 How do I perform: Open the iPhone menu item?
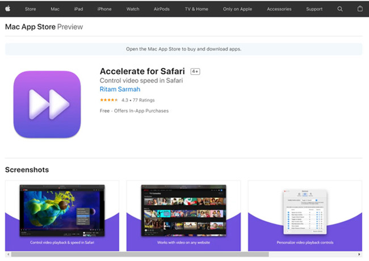pyautogui.click(x=104, y=9)
